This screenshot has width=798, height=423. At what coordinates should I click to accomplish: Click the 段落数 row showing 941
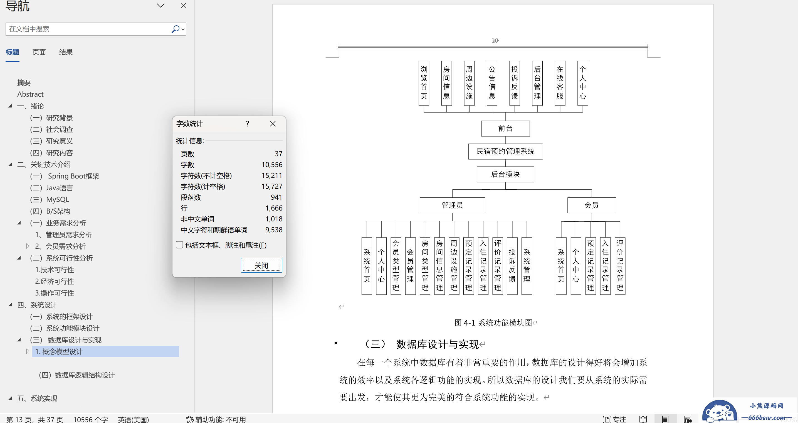(x=231, y=197)
